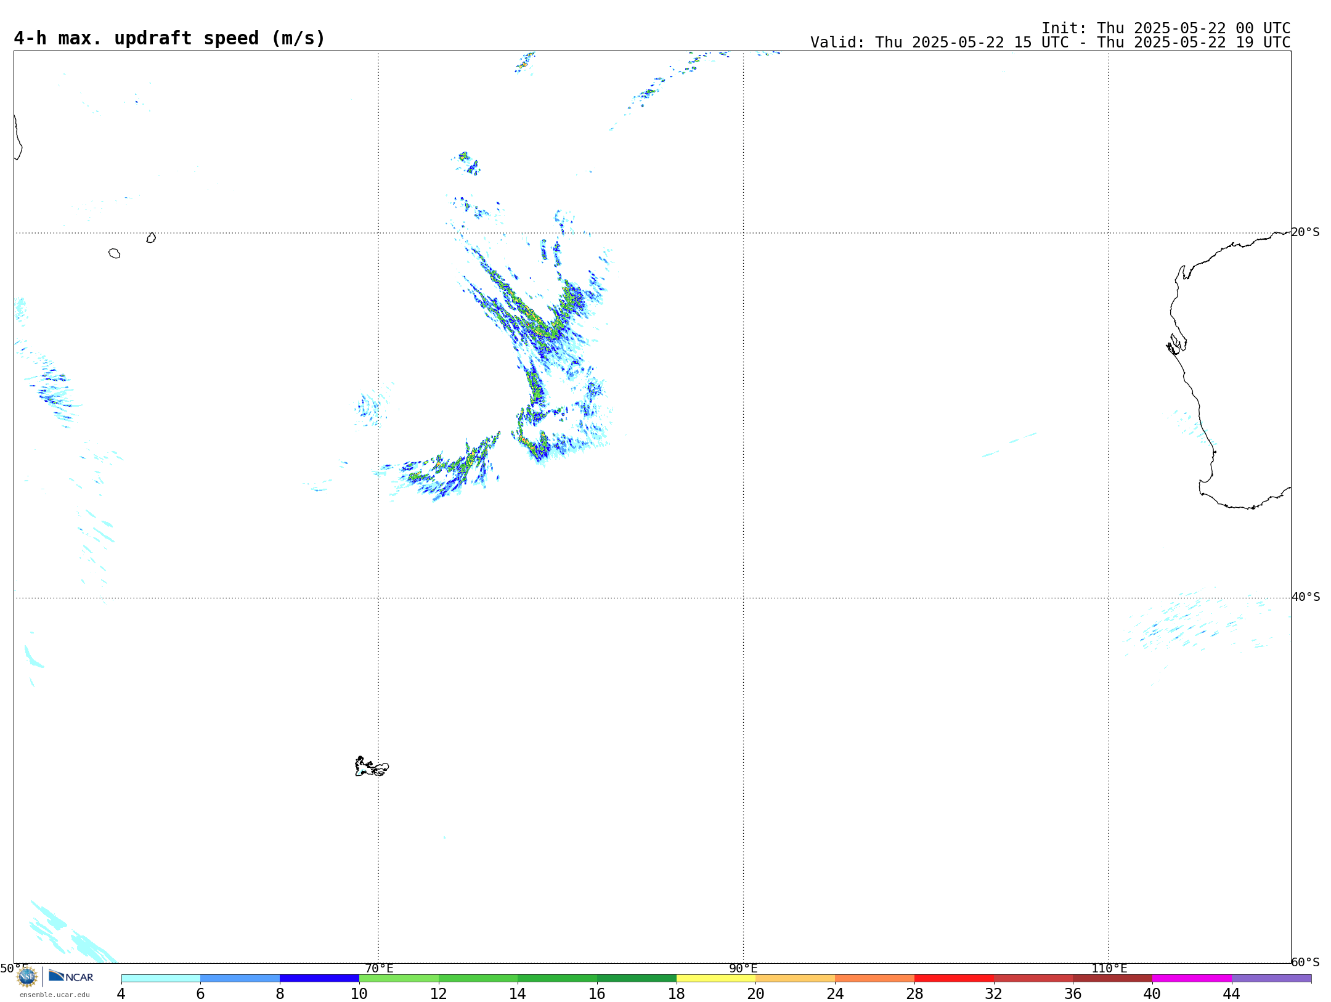1331x1002 pixels.
Task: Click the 'Init: Thu 2025-05-22 00 UTC' text
Action: (x=1166, y=28)
